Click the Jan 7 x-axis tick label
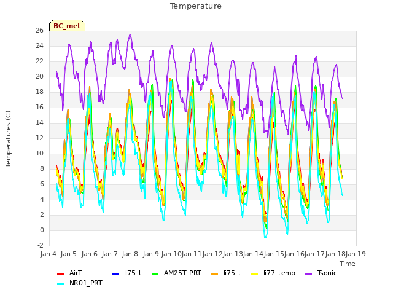Viewport: 393px width, 295px height. tap(109, 254)
